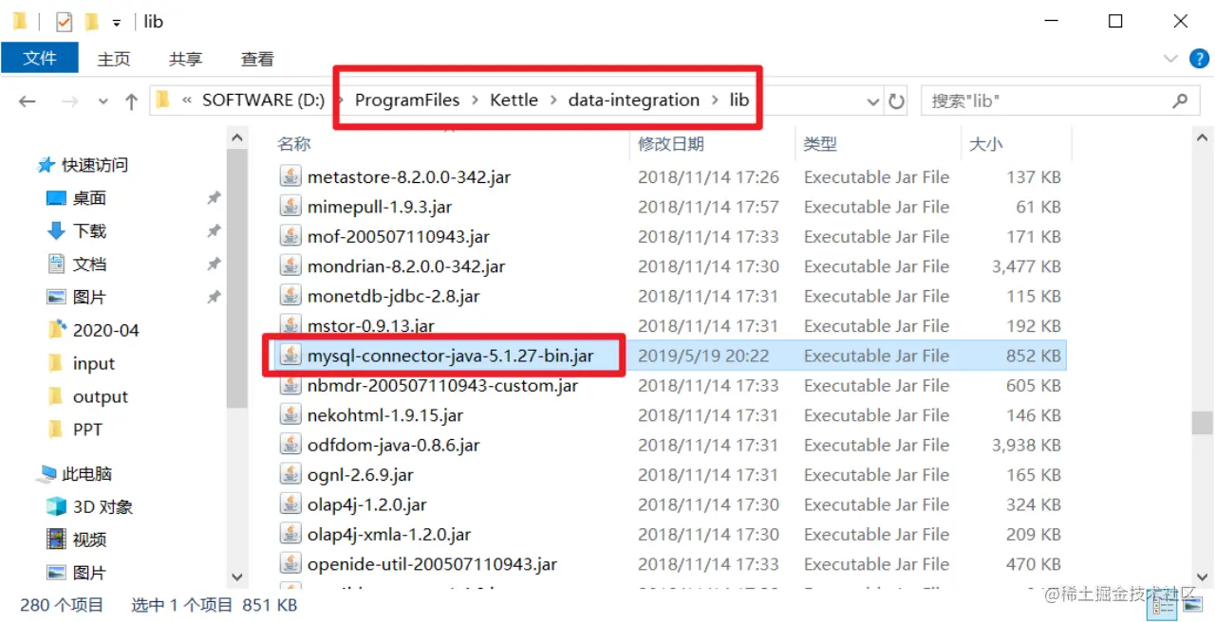The height and width of the screenshot is (622, 1215).
Task: Click the SOFTWARE (D:) breadcrumb
Action: (x=263, y=101)
